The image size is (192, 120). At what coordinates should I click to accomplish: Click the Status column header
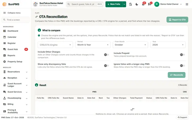point(149,98)
